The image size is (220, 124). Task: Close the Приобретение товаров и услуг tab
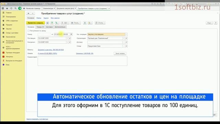click(x=109, y=8)
